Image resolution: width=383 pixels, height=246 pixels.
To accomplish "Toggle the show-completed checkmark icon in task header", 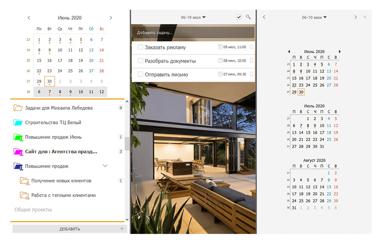I will [x=239, y=17].
